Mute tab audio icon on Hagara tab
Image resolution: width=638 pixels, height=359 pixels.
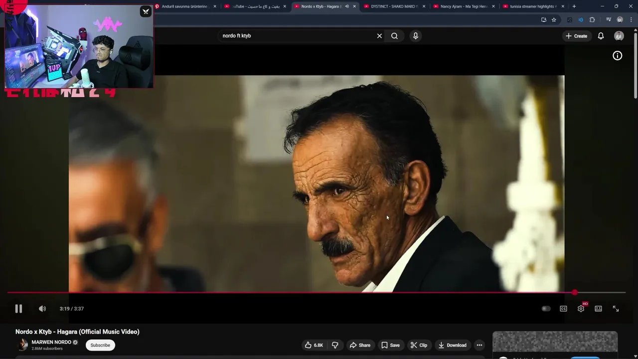(x=347, y=6)
